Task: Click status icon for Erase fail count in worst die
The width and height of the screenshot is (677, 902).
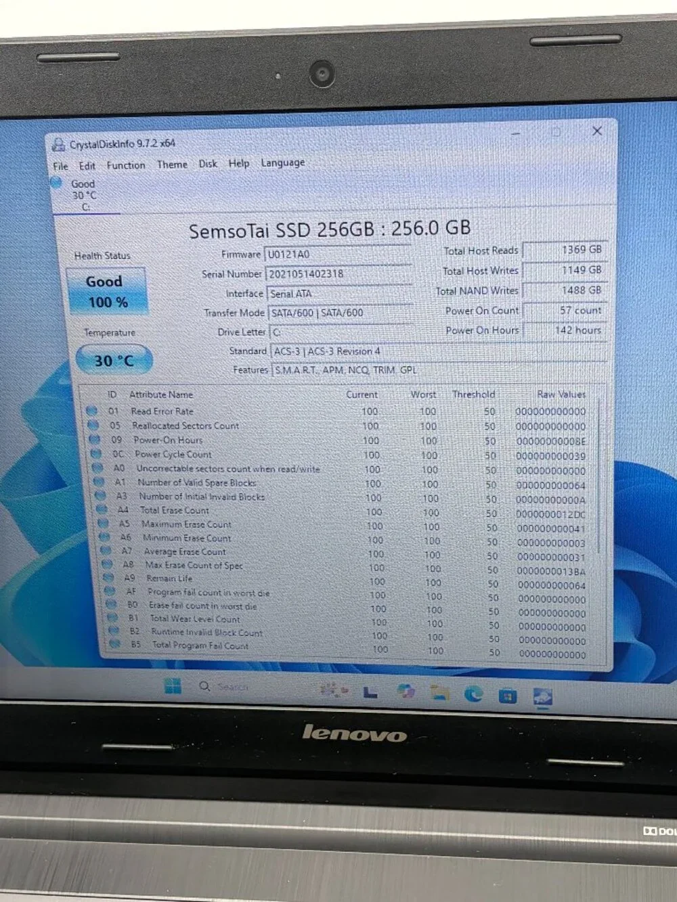Action: (x=112, y=604)
